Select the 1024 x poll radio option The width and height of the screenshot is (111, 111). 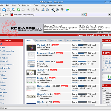pos(104,95)
